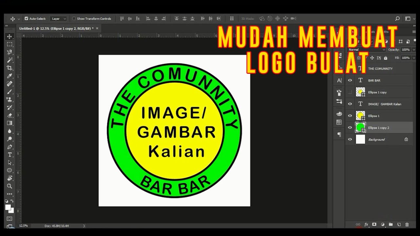The image size is (420, 236).
Task: Switch to the Untitled-1 document tab
Action: (x=56, y=29)
